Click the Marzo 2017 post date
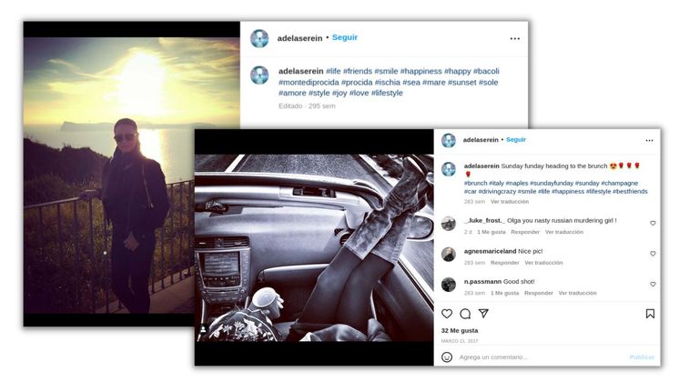 [x=460, y=341]
